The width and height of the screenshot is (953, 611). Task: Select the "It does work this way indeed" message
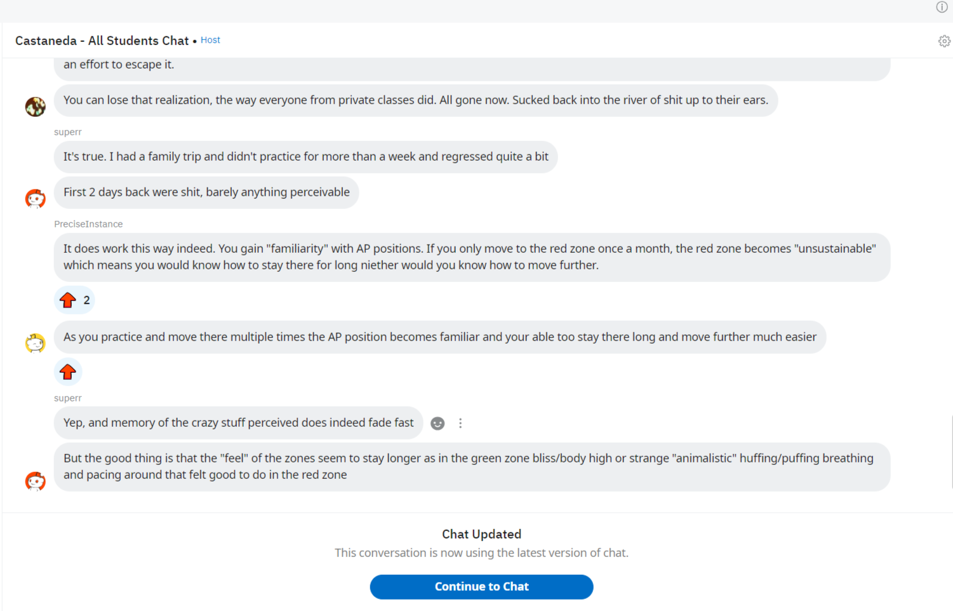pyautogui.click(x=471, y=257)
